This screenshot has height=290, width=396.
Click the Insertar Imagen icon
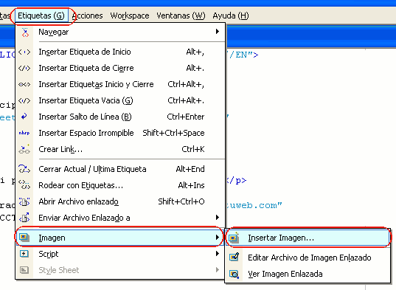tap(234, 238)
